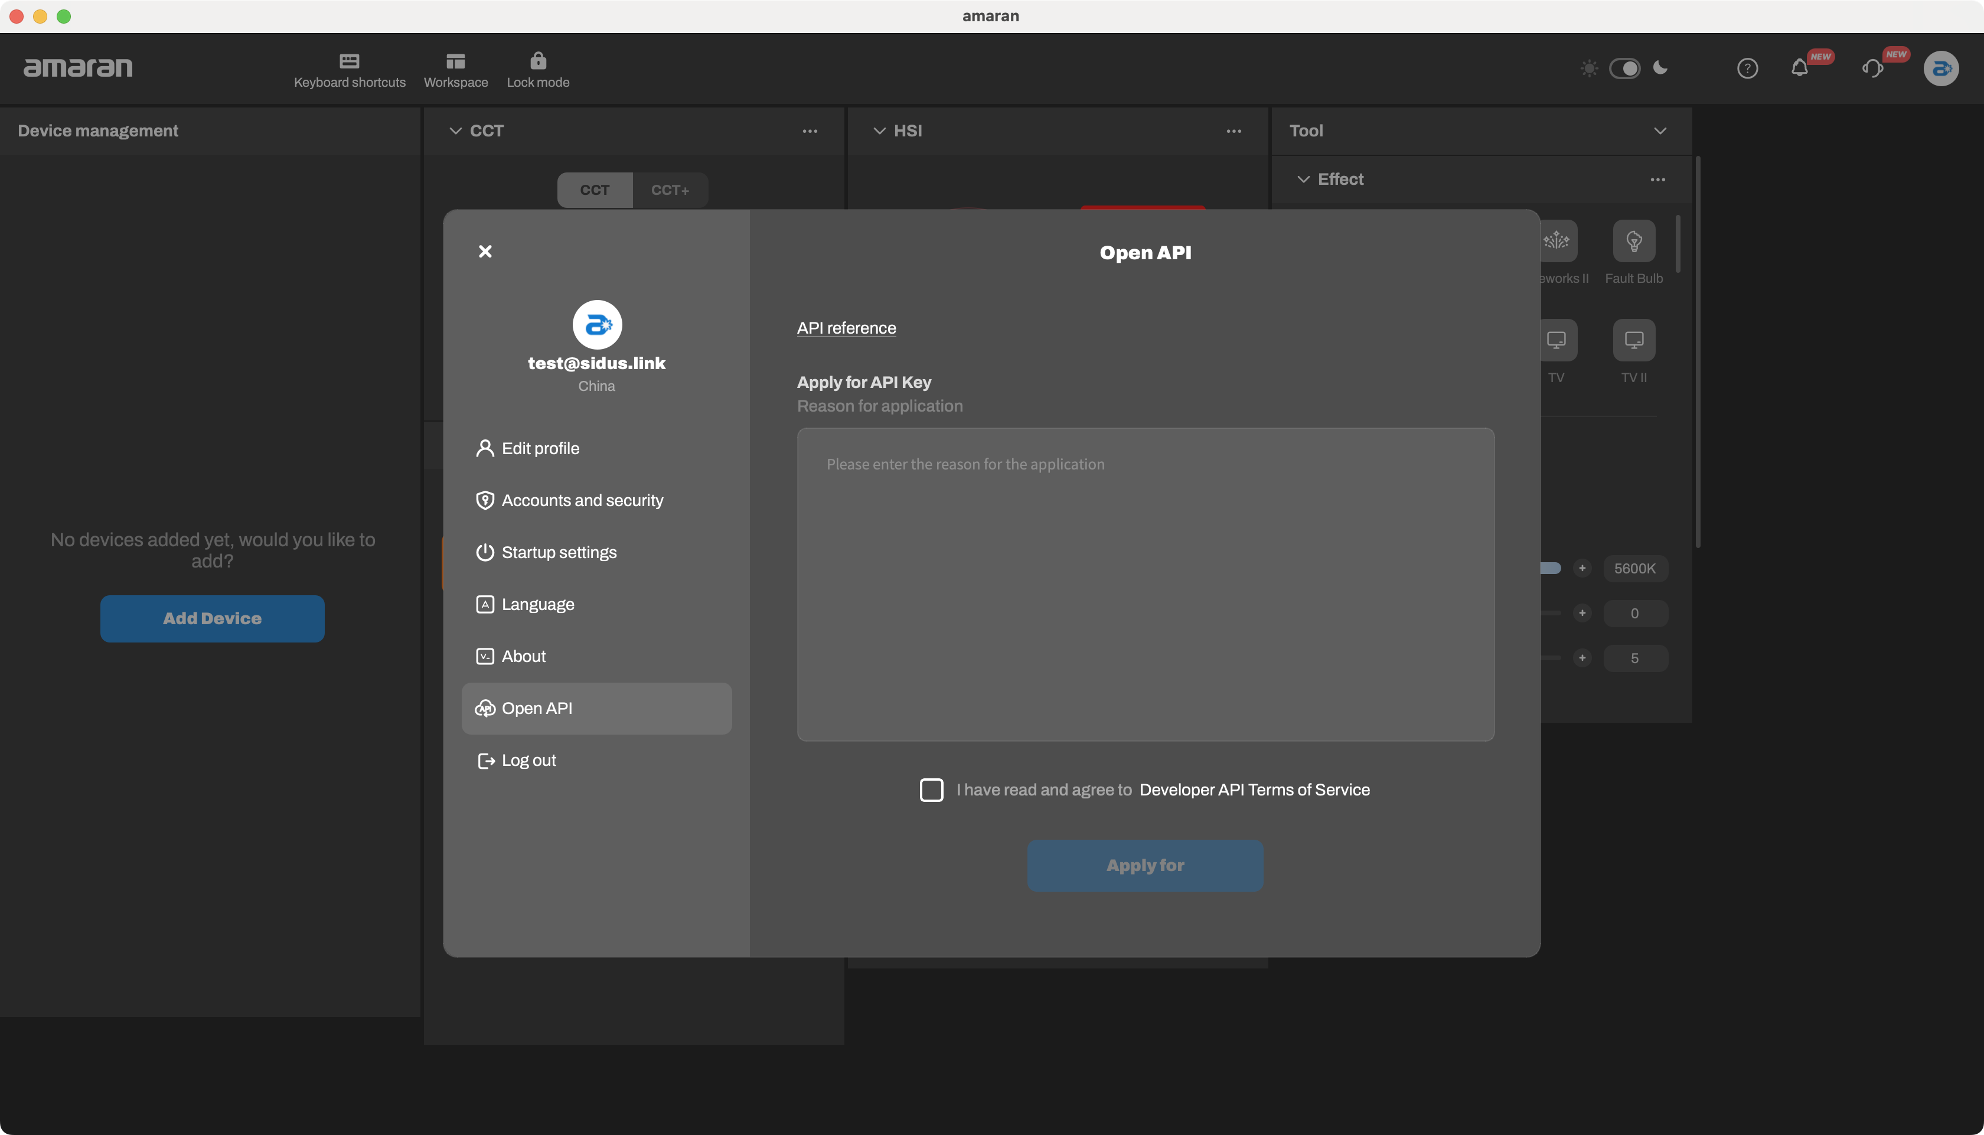The width and height of the screenshot is (1984, 1135).
Task: Click the sun light-mode icon
Action: point(1589,69)
